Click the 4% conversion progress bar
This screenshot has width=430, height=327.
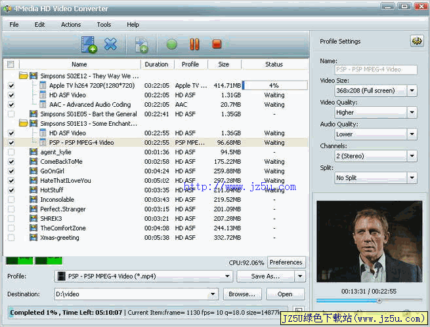coord(274,85)
